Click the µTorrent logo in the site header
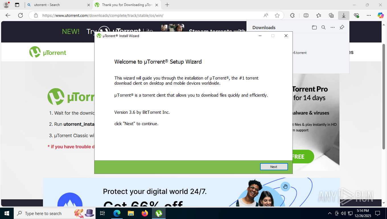Screen dimensions: 387x219 click(48, 52)
